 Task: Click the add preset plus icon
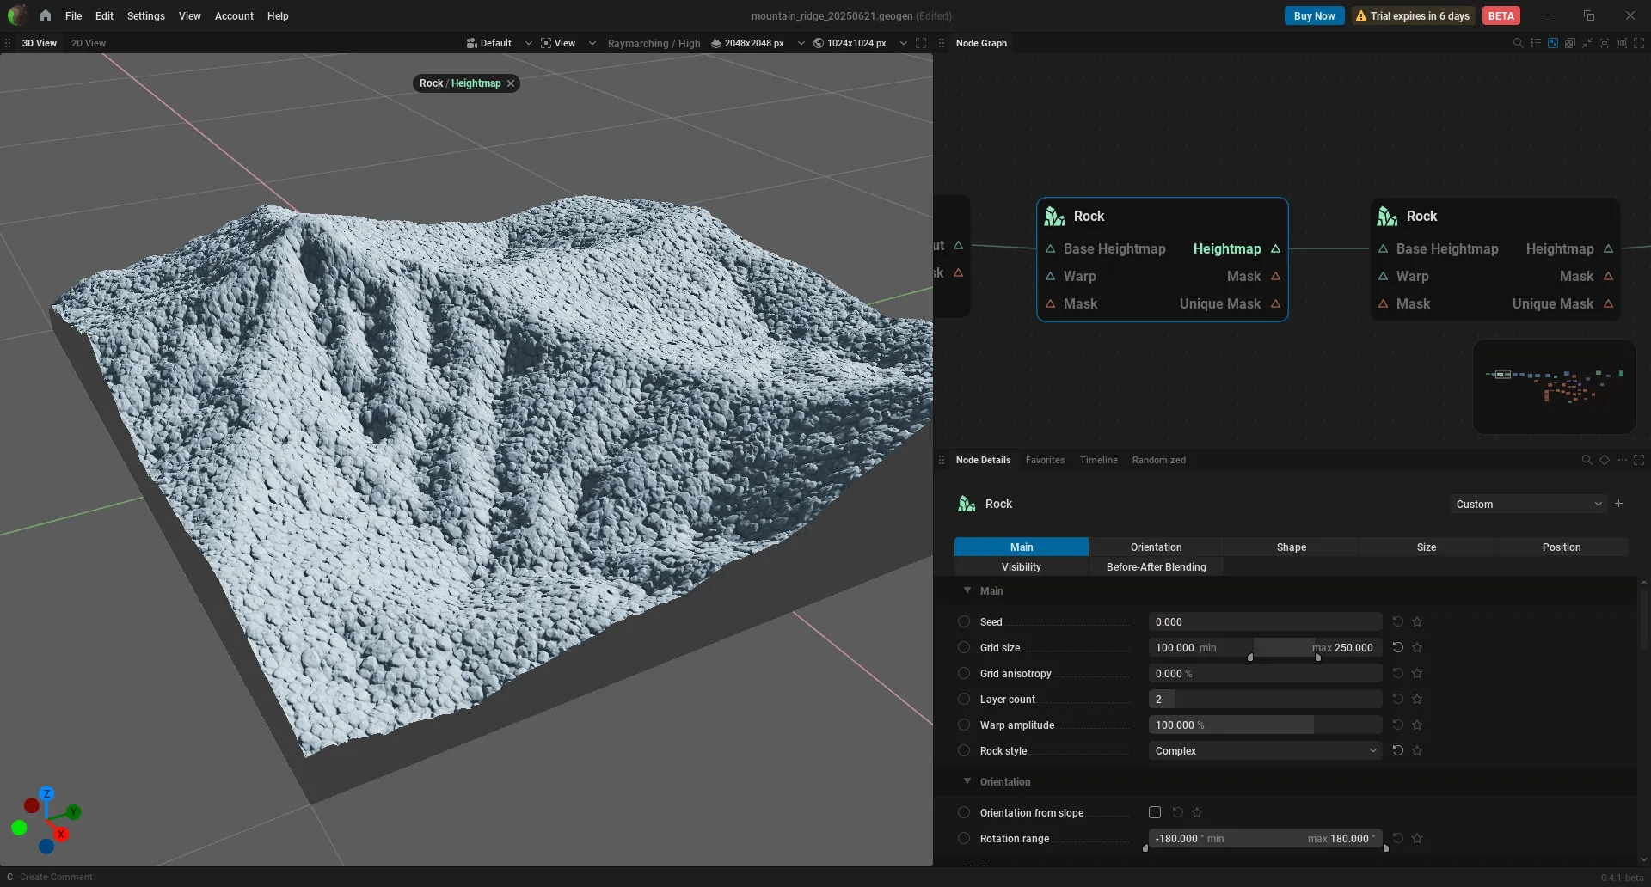pyautogui.click(x=1619, y=504)
